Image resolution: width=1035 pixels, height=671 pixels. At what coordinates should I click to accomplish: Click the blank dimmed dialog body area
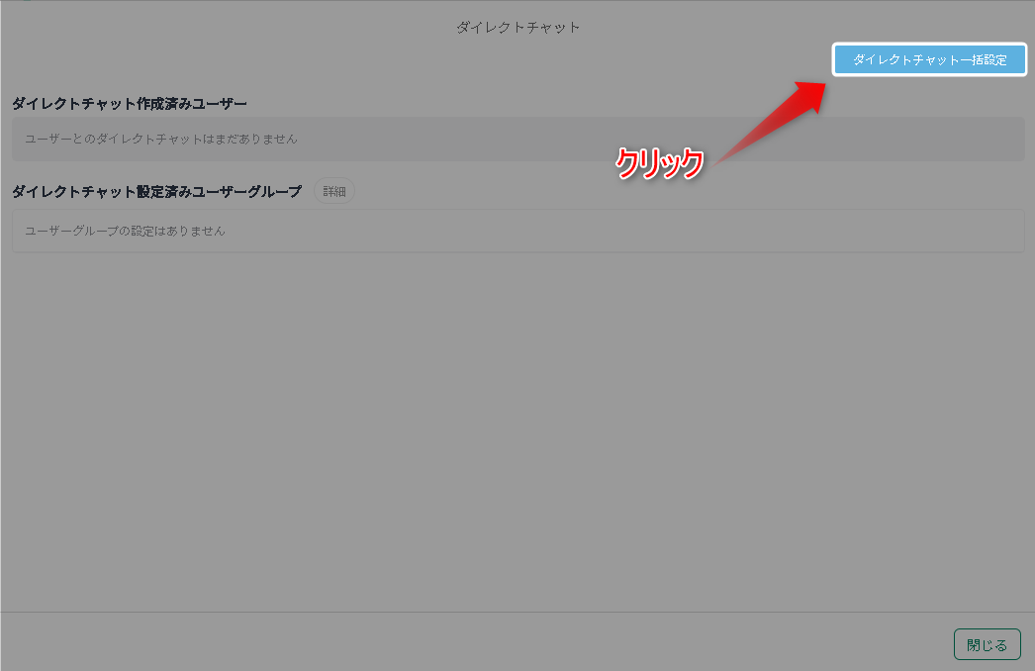518,430
